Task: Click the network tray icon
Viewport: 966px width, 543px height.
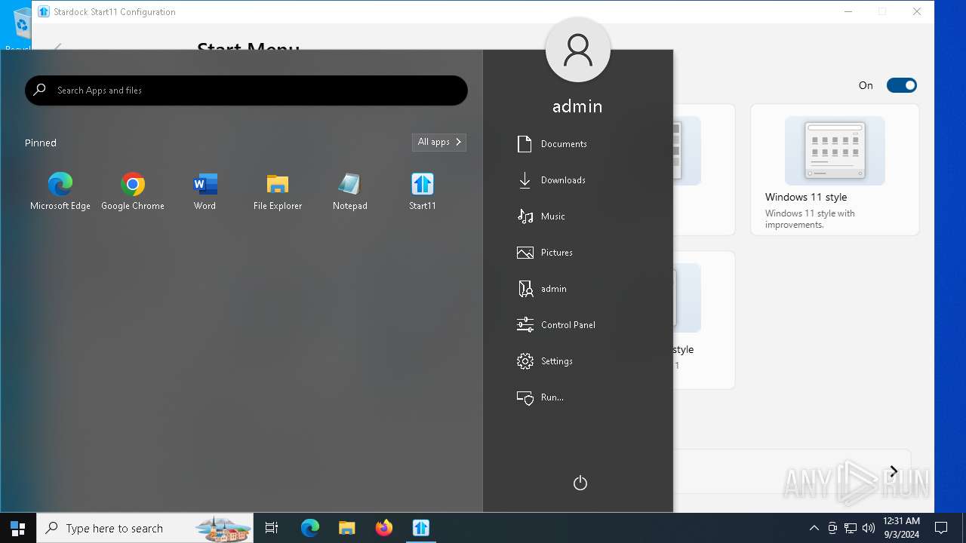Action: (x=851, y=528)
